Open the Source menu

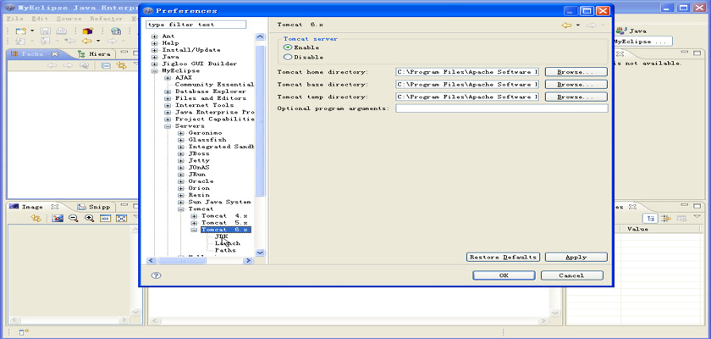(x=69, y=19)
